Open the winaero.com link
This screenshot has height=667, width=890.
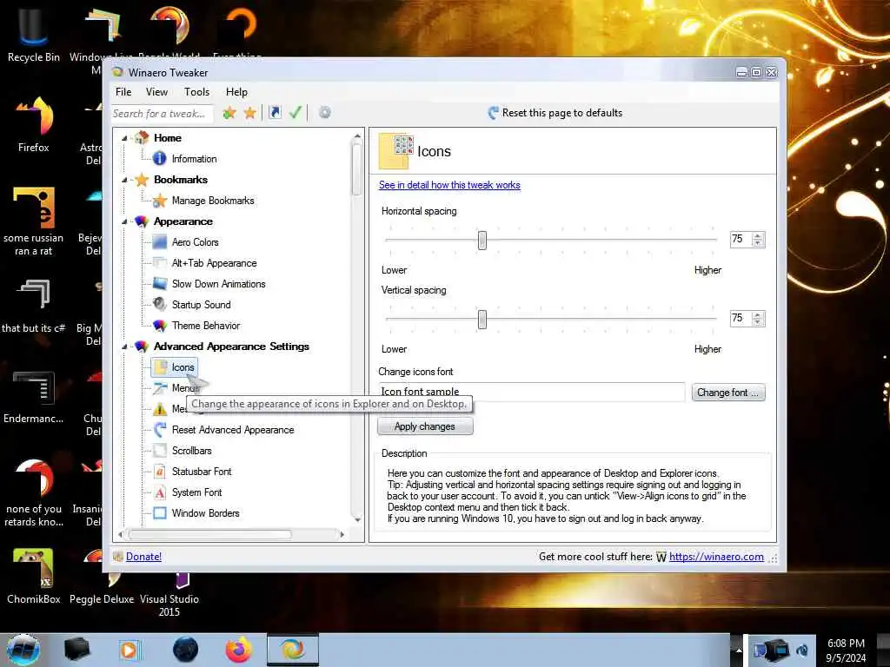tap(716, 557)
